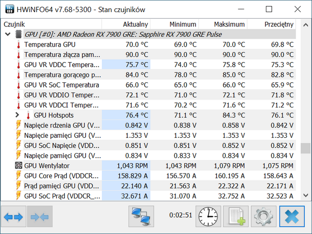Click the 32.523 A average value
Viewport: 312px width, 234px height.
pyautogui.click(x=280, y=196)
